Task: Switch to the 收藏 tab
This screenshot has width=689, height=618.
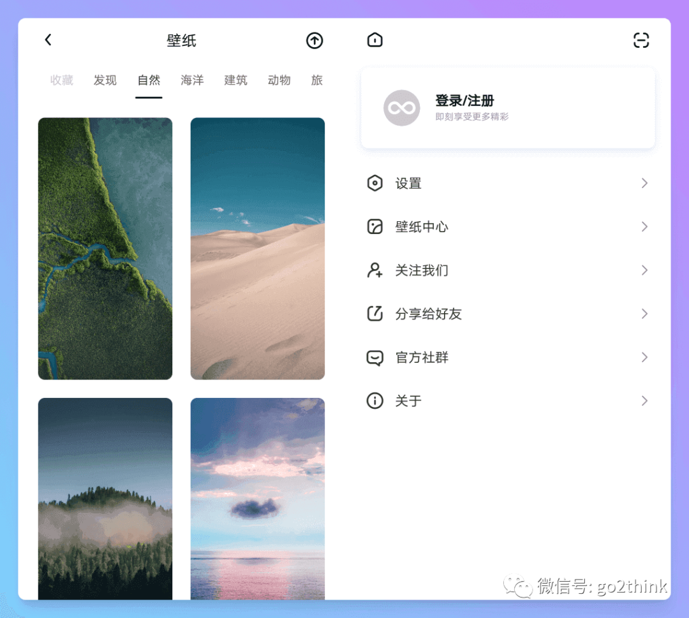Action: pos(61,80)
